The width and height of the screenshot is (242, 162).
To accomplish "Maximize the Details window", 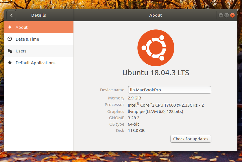I will pos(227,15).
